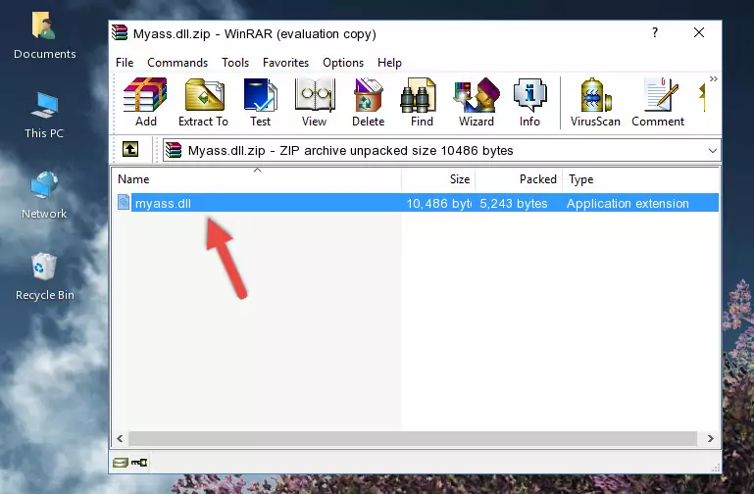Open the Commands menu
The width and height of the screenshot is (754, 494).
177,63
